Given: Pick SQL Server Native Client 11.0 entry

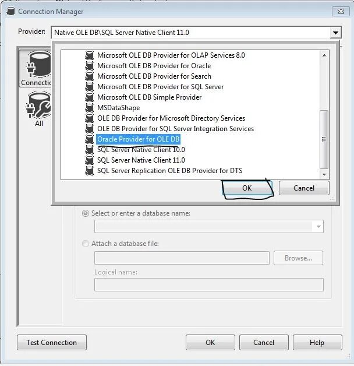Looking at the screenshot, I should [x=141, y=160].
